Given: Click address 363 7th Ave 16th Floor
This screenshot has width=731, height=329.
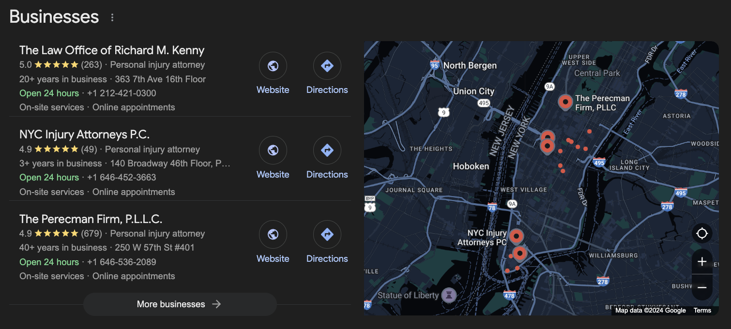Looking at the screenshot, I should (x=160, y=79).
